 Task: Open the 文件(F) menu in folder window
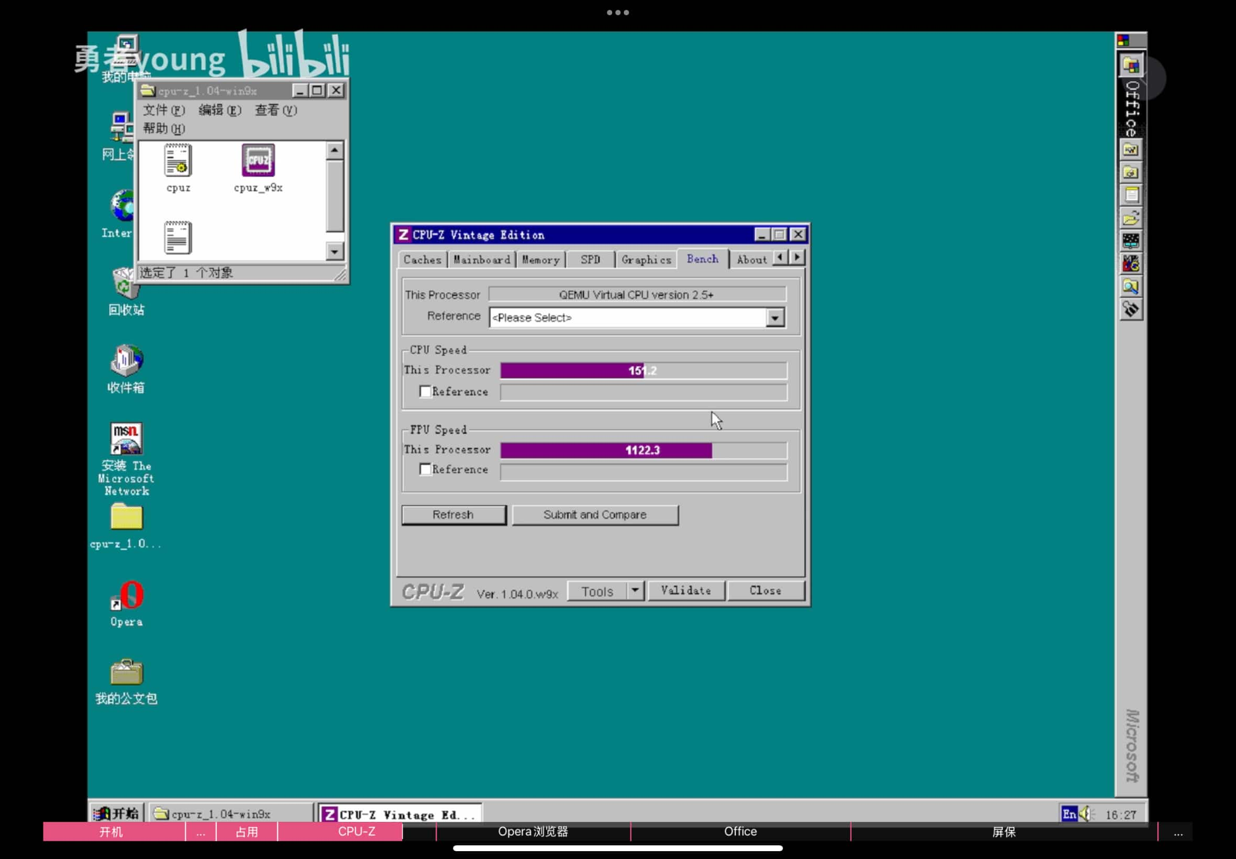point(163,111)
